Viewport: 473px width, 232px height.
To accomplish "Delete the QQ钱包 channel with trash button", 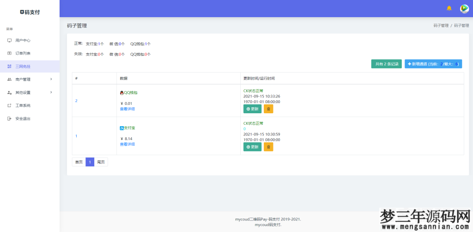I will click(268, 109).
